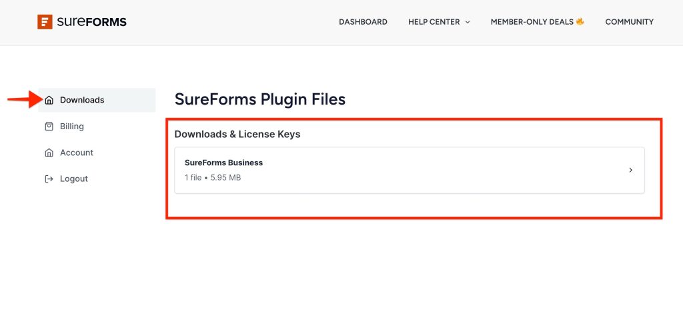This screenshot has width=683, height=311.
Task: Click the '1 file • 5.95 MB' text
Action: click(213, 177)
